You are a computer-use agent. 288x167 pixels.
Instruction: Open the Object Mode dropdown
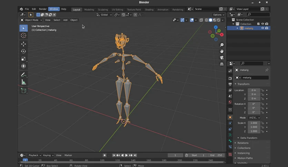point(31,20)
